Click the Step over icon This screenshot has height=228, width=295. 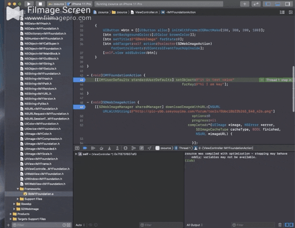click(x=101, y=148)
